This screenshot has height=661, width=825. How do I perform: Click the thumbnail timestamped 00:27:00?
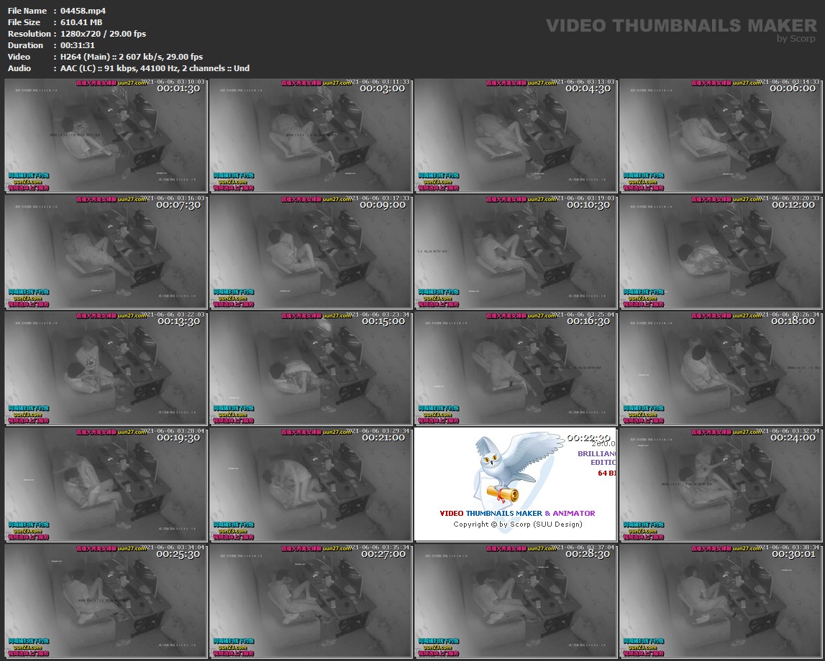[311, 601]
